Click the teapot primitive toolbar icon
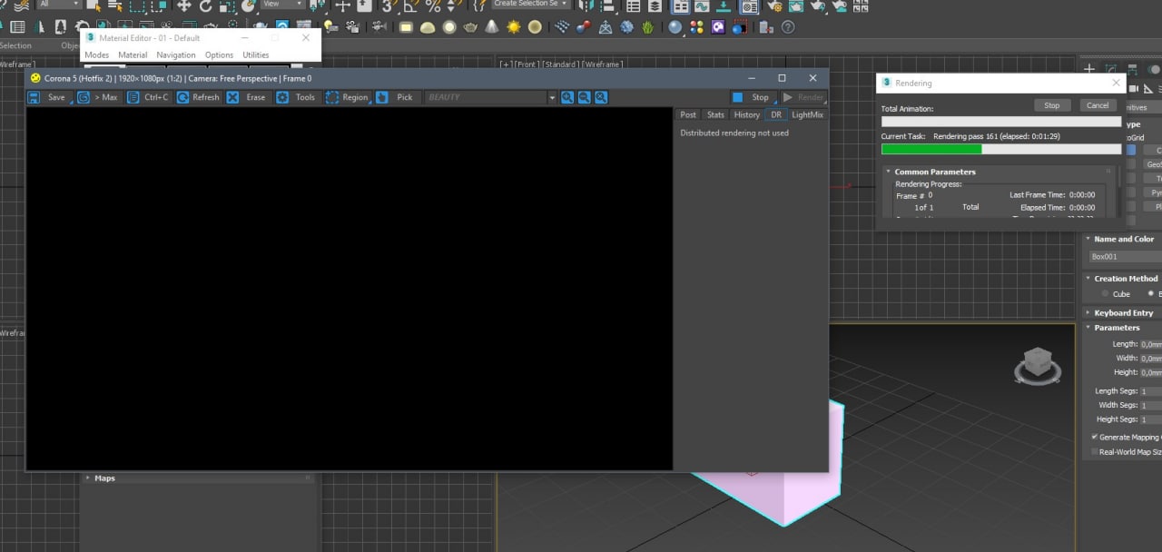 [470, 27]
